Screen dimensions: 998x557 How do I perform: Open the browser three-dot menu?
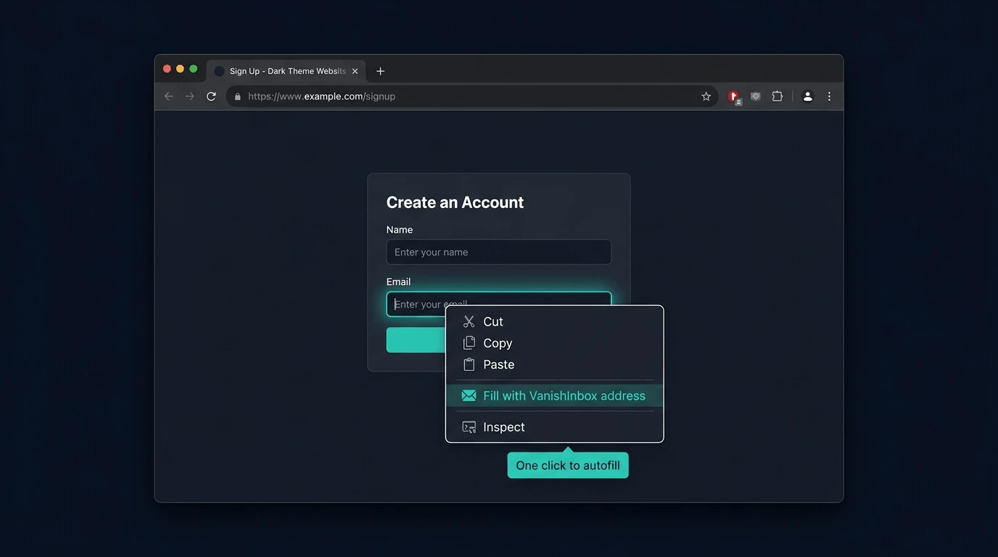pos(829,96)
